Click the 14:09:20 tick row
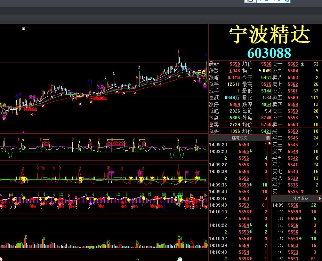Viewport: 322px width, 261px height. tap(238, 145)
